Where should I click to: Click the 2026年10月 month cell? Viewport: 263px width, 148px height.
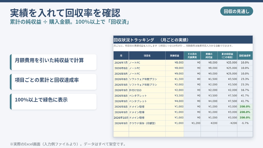coord(121,118)
